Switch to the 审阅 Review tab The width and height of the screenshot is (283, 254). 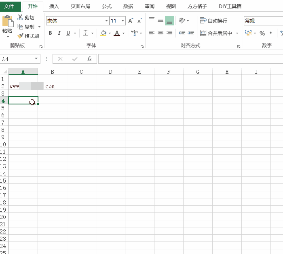coord(150,6)
